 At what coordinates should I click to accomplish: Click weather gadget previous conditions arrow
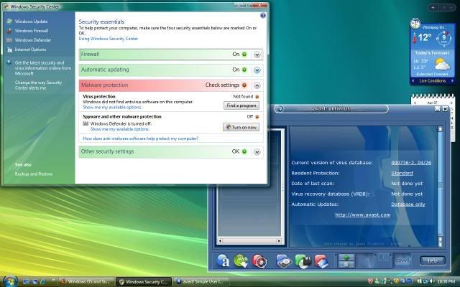[x=413, y=81]
